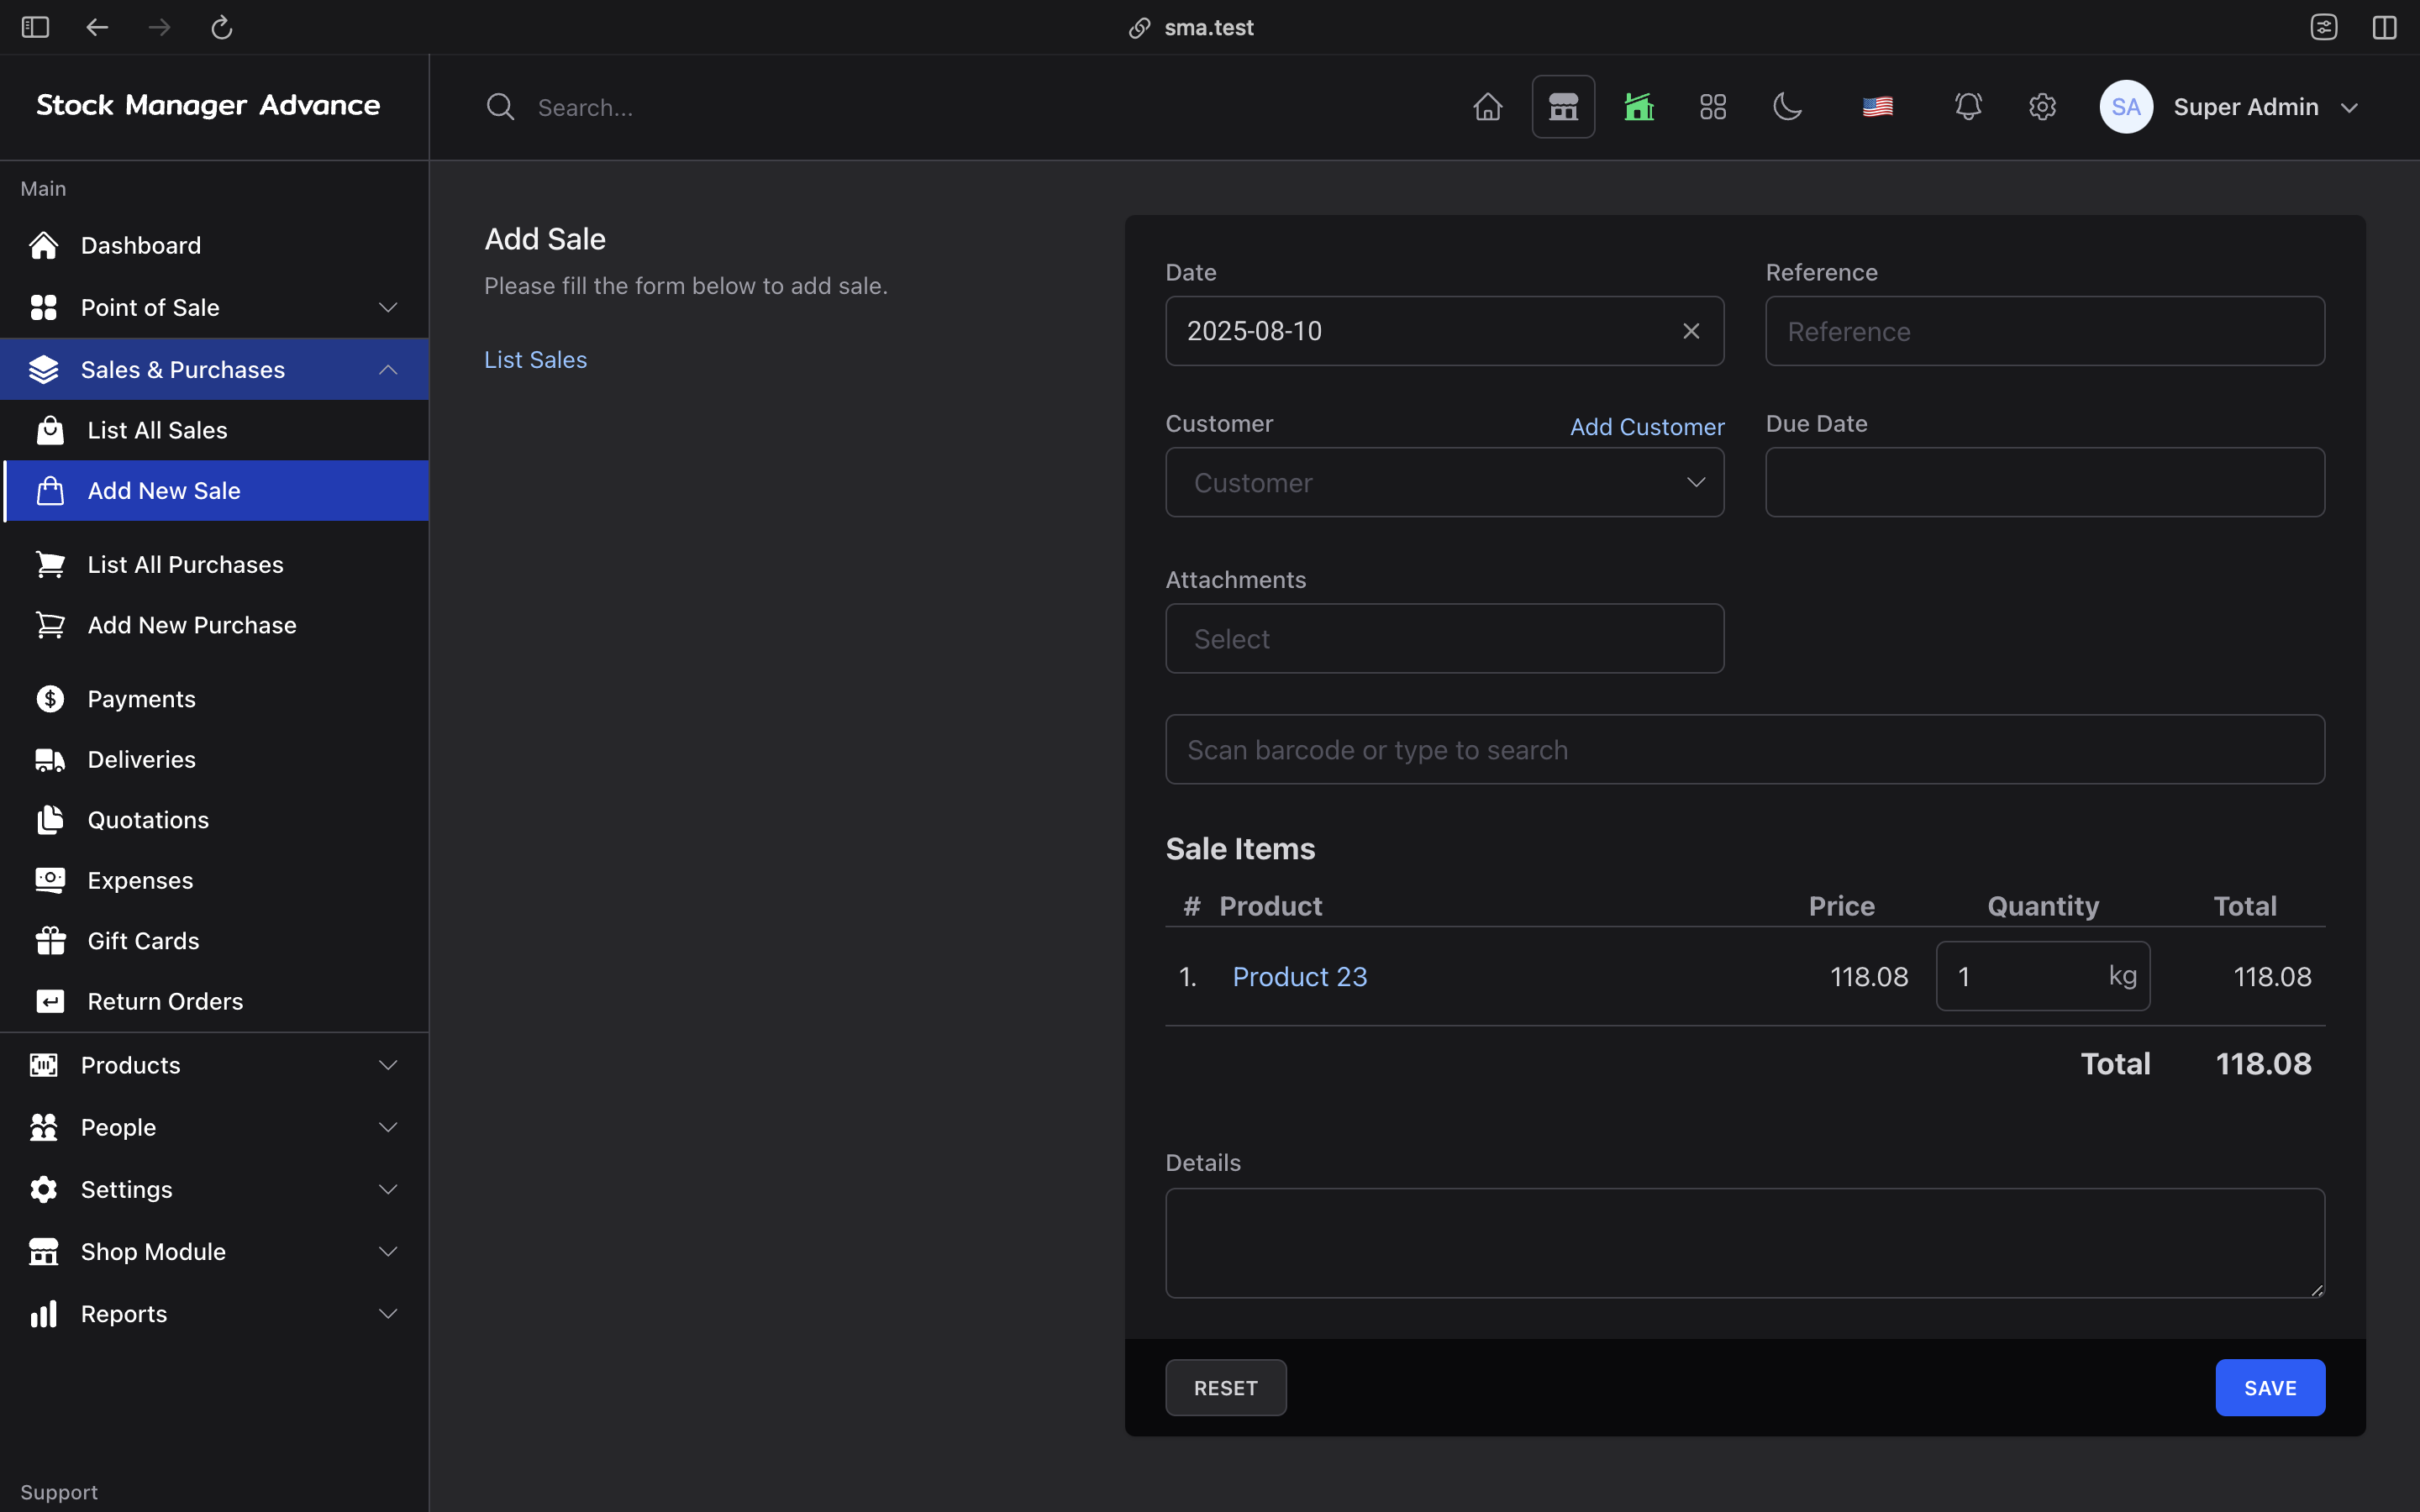Clear the date field with X
Screen dimensions: 2420x1512
1691,331
